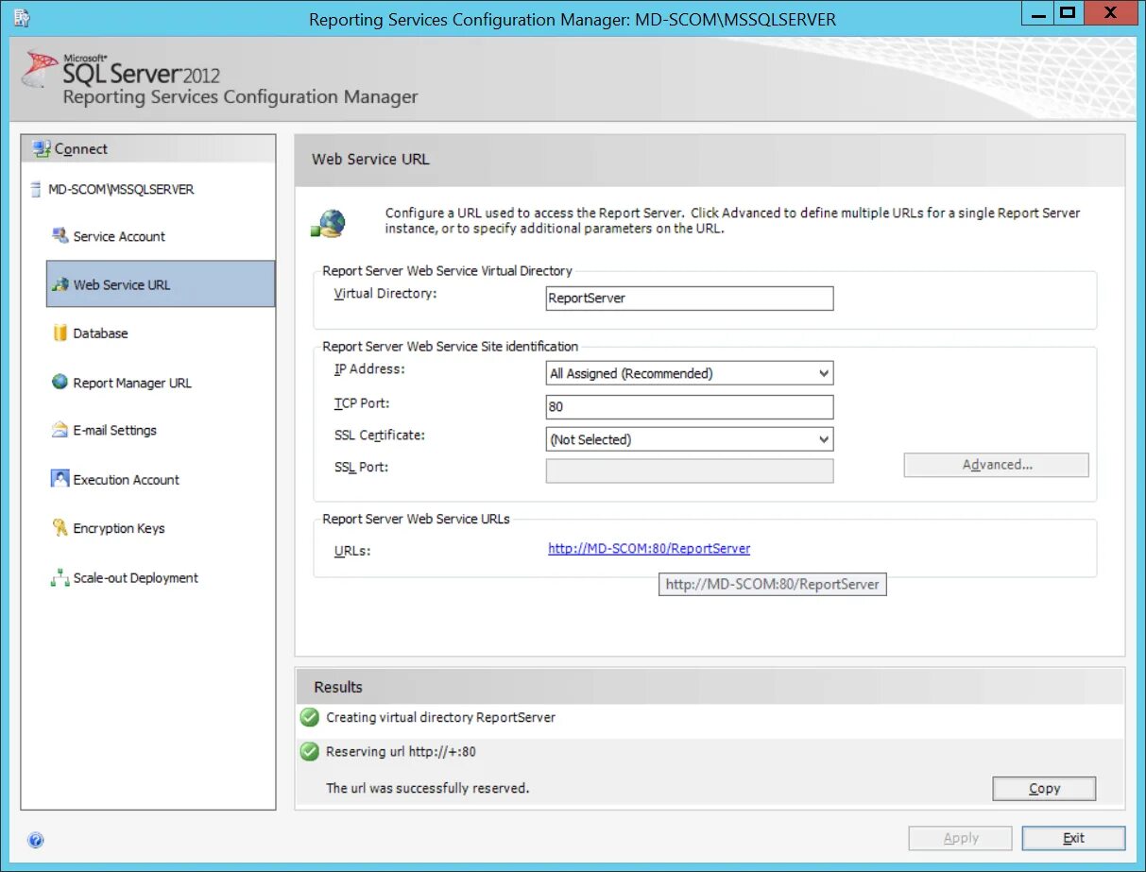Click the Connect button label

tap(81, 148)
